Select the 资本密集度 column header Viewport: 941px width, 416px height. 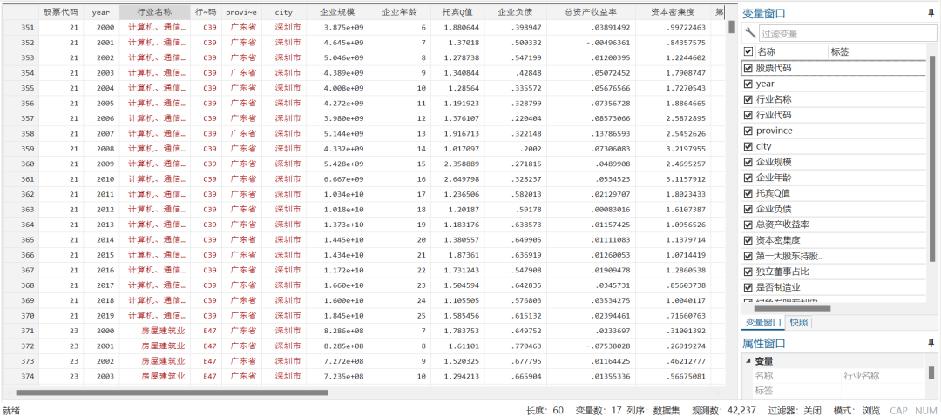pos(673,12)
